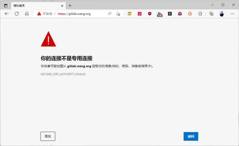Go back using the browser back arrow

[x=7, y=14]
